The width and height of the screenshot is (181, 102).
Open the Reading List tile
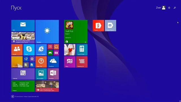click(x=82, y=62)
